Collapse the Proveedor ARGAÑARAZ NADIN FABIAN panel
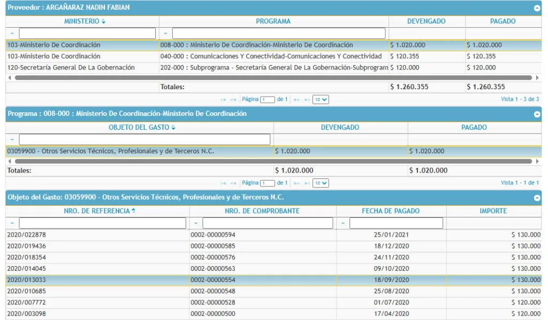548x320 pixels. coord(537,8)
